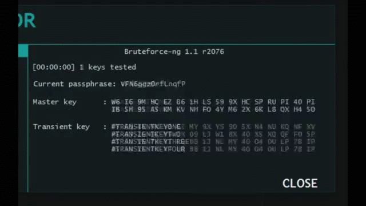Select the #TRANSIENTKEYTWO line
The width and height of the screenshot is (366, 206).
(x=146, y=134)
